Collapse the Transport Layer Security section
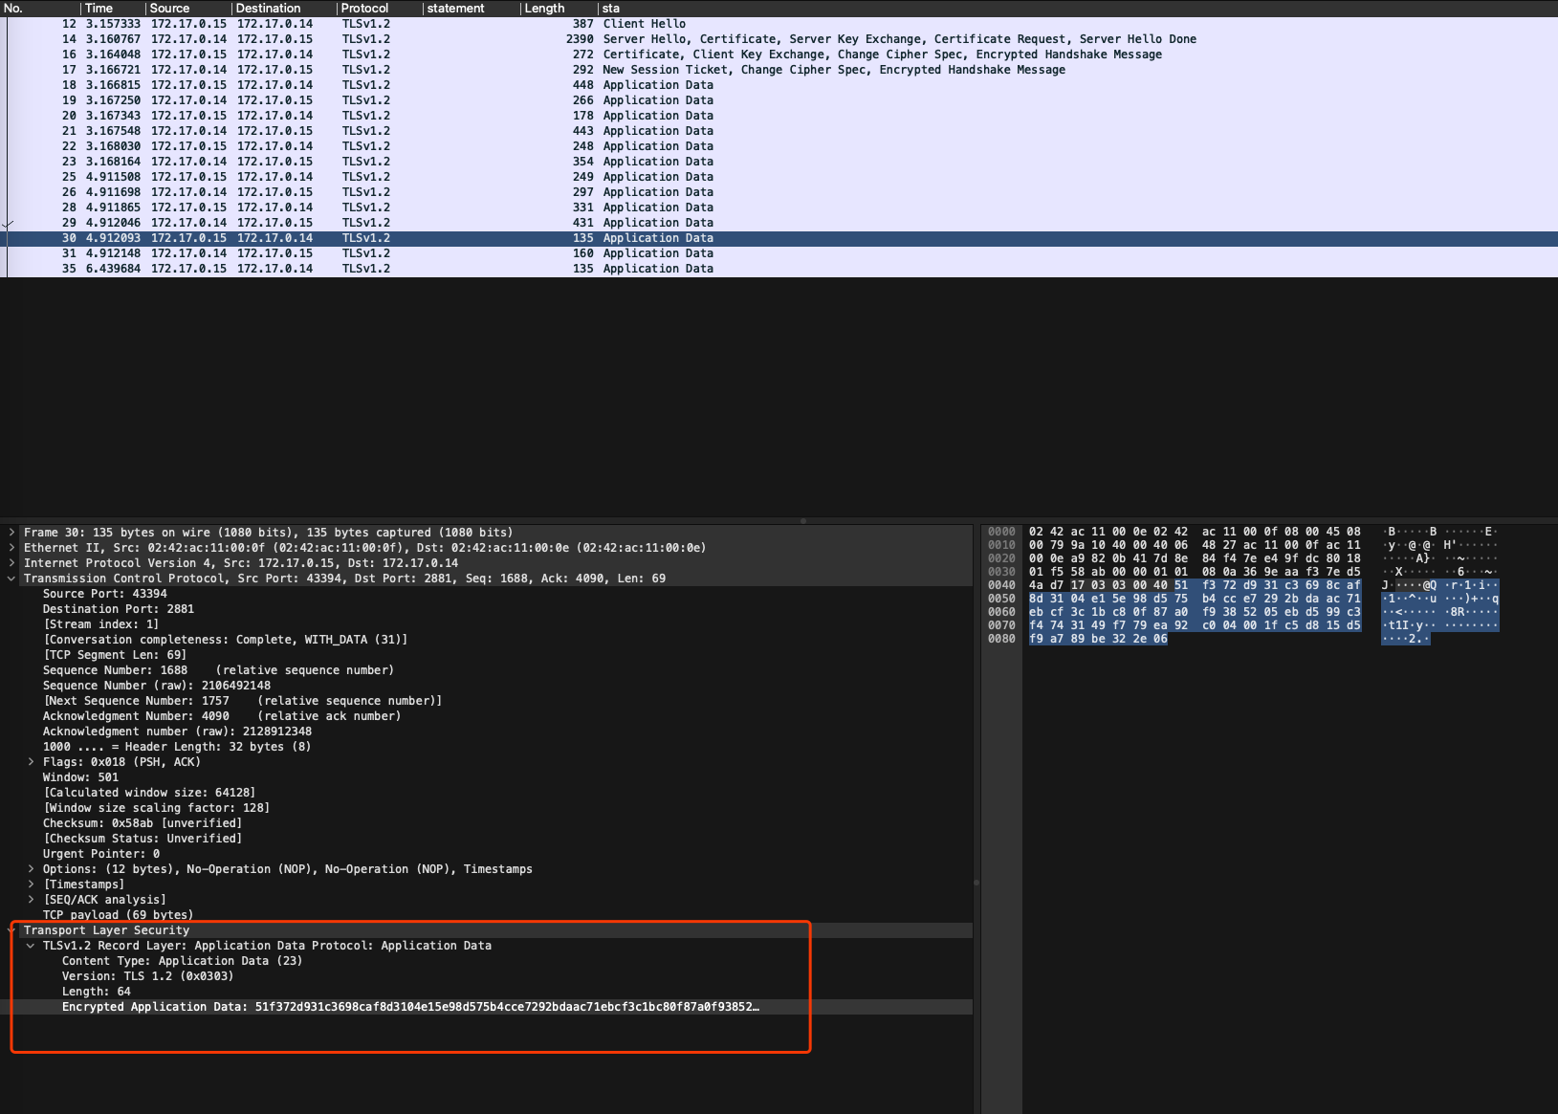 [x=11, y=930]
